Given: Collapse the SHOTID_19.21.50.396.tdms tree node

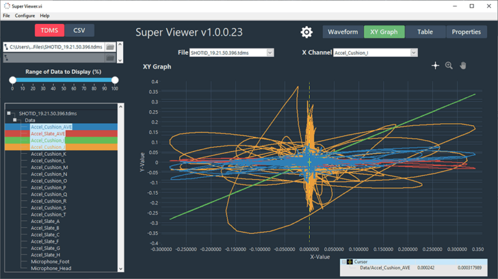Looking at the screenshot, I should coord(10,114).
